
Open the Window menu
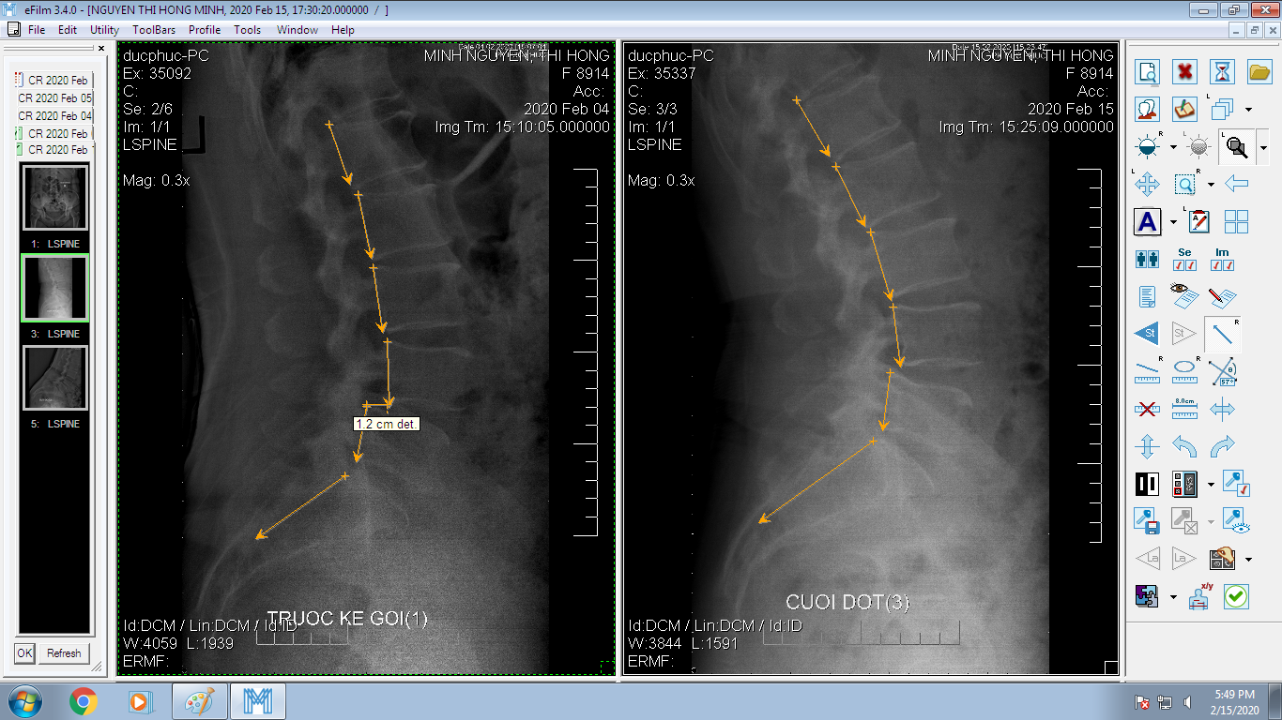297,29
